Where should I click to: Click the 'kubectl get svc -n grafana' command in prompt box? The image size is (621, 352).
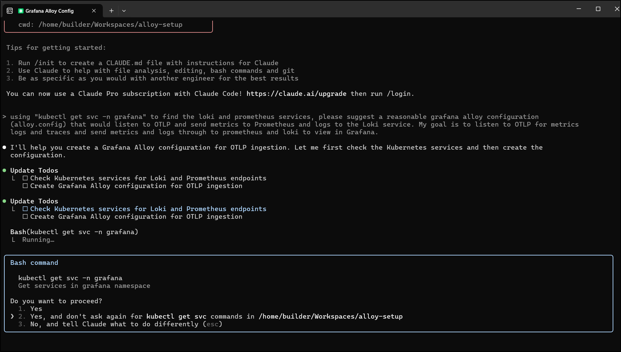(x=70, y=278)
